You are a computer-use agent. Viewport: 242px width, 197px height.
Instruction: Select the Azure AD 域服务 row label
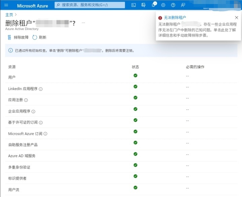click(22, 156)
